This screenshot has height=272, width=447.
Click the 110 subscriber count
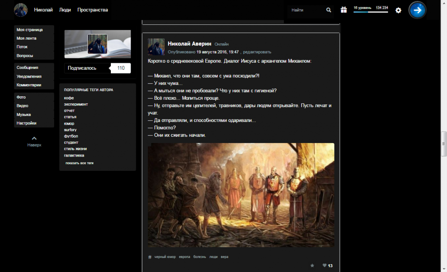click(x=121, y=68)
